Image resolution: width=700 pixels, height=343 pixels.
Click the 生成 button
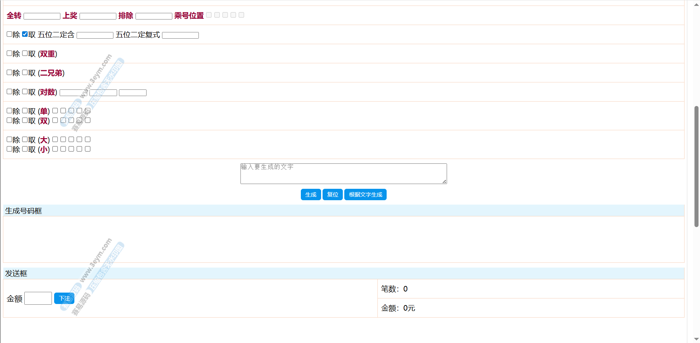click(310, 195)
